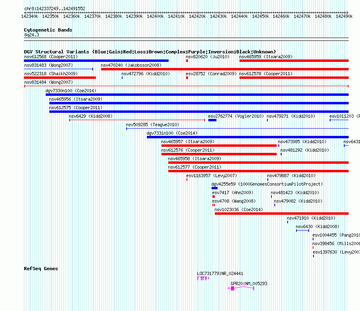Click nsv522318 (Shaikh2009) variant label

[51, 74]
